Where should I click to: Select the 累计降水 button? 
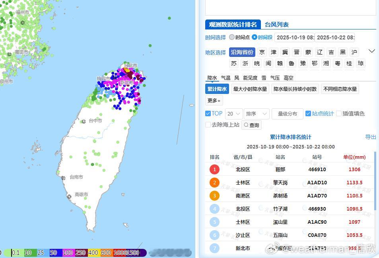coord(217,89)
